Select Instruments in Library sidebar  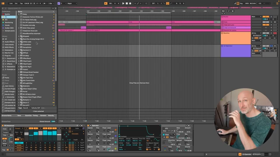pos(9,44)
